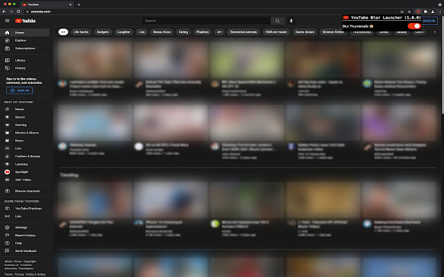Open the Developers footer link
The image size is (444, 277).
(26, 268)
